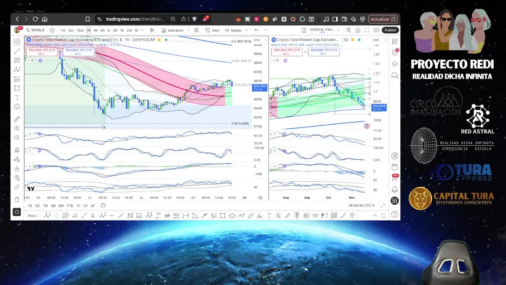Collapse the indicator legend with 8 on 1h chart

click(30, 60)
